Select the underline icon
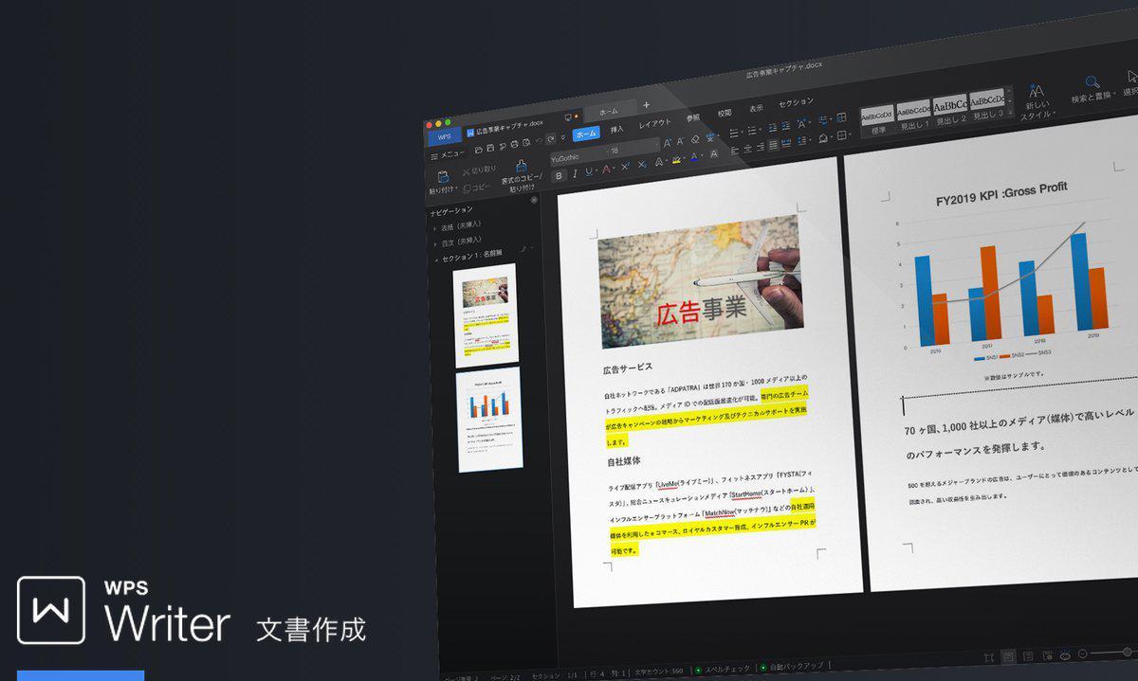Viewport: 1138px width, 681px height. [587, 173]
